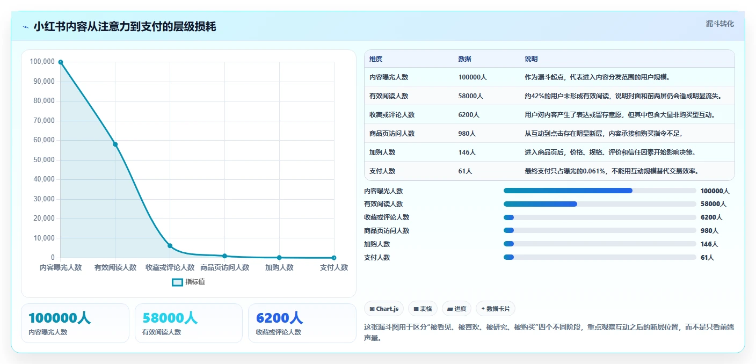Screen dimensions: 756x364
Task: Select table cell 内容曝光人数
Action: point(389,77)
